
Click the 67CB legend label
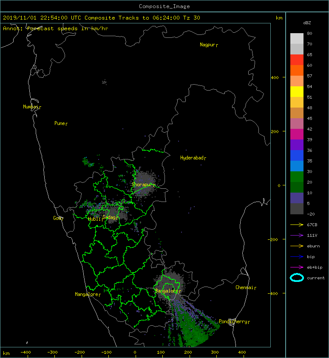coord(312,225)
